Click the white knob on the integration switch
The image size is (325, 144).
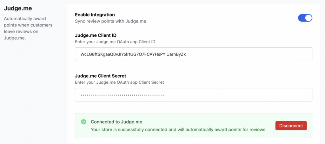pos(308,18)
